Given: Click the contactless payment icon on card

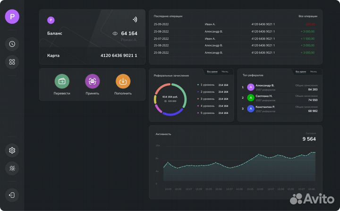Looking at the screenshot, I should (x=135, y=20).
